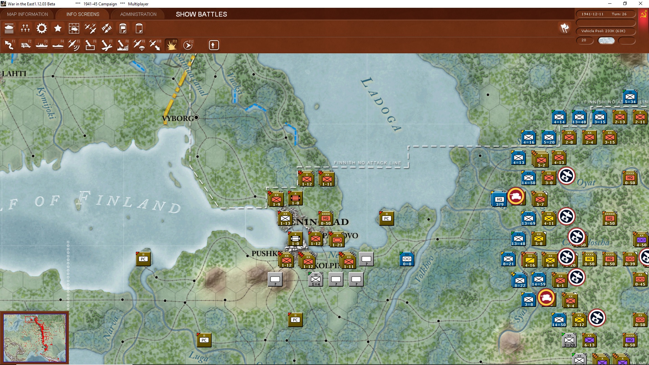Select the blue HQ 3?9 counter

(499, 199)
